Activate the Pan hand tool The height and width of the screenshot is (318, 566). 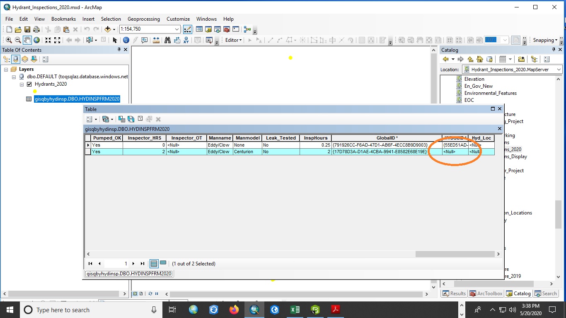[x=27, y=40]
